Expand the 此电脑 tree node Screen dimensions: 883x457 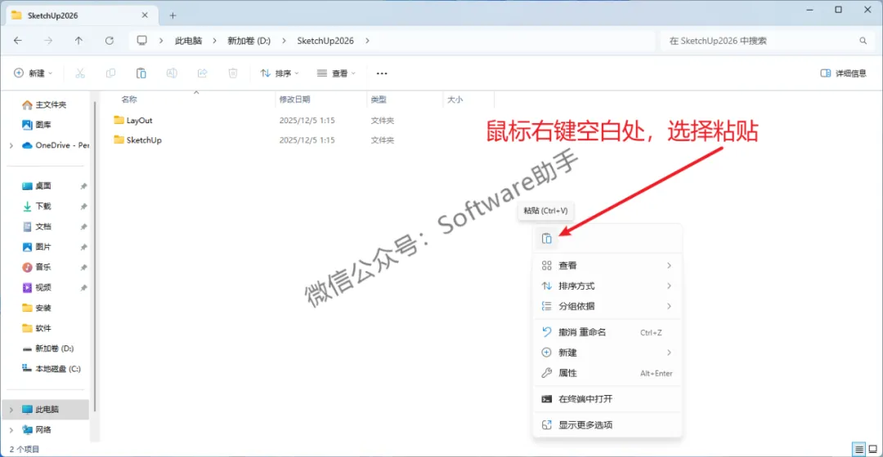[x=11, y=409]
